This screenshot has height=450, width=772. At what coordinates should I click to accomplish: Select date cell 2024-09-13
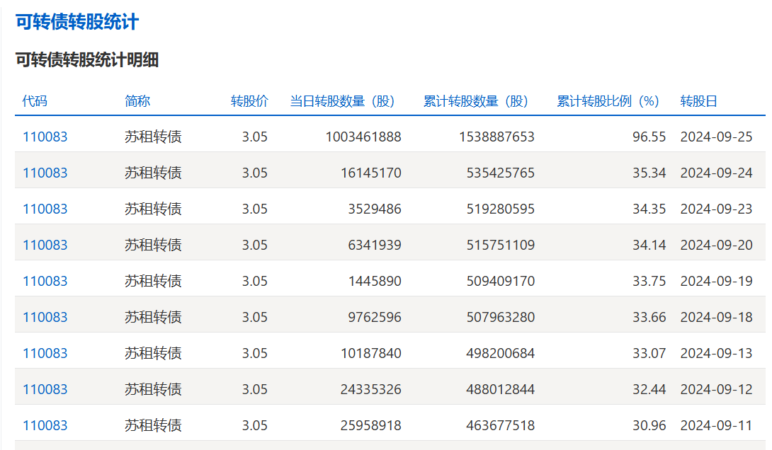point(716,353)
